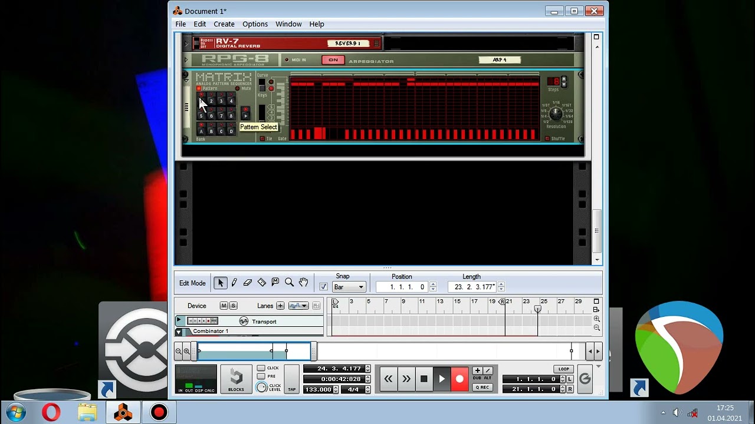Toggle the Matrix Pattern enable button
Screen dimensions: 755x424
point(199,89)
